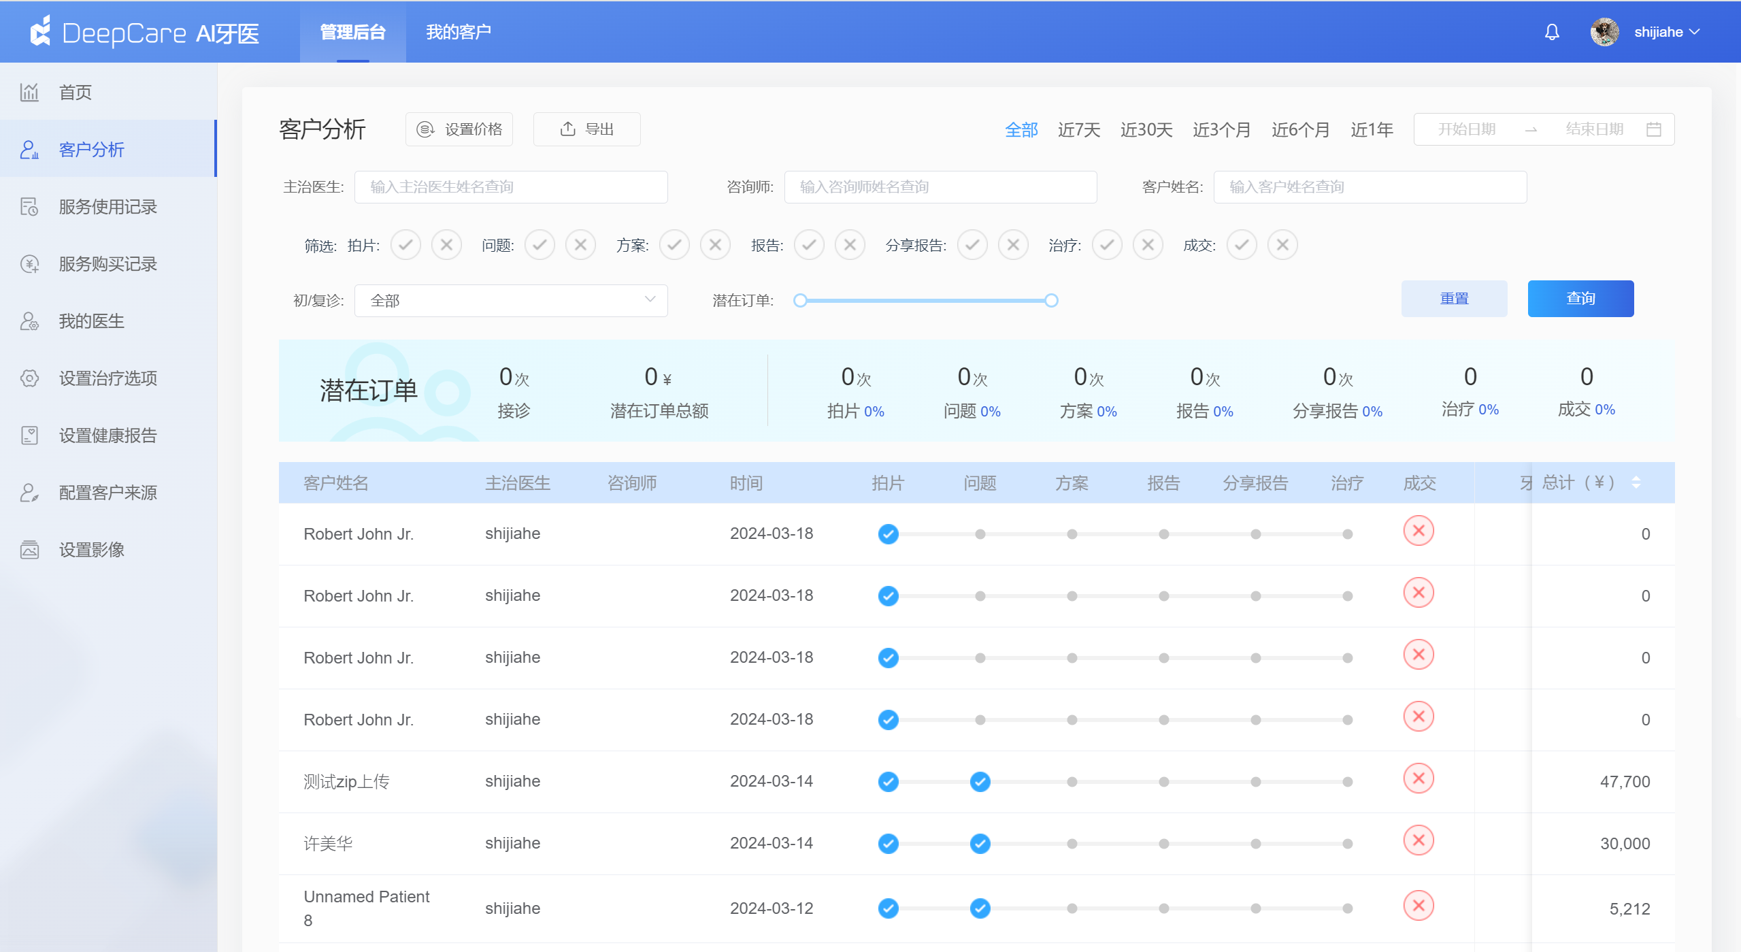Open the shijiahe user menu
The width and height of the screenshot is (1741, 952).
pos(1667,32)
